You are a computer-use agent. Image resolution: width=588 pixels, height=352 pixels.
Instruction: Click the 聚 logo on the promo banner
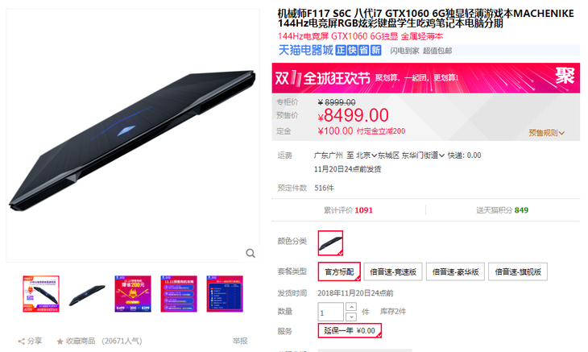pos(565,76)
